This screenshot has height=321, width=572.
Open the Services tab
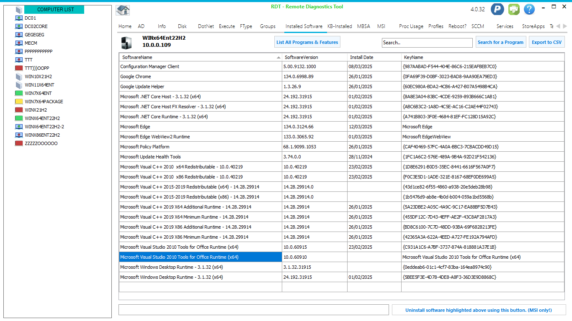pyautogui.click(x=505, y=26)
